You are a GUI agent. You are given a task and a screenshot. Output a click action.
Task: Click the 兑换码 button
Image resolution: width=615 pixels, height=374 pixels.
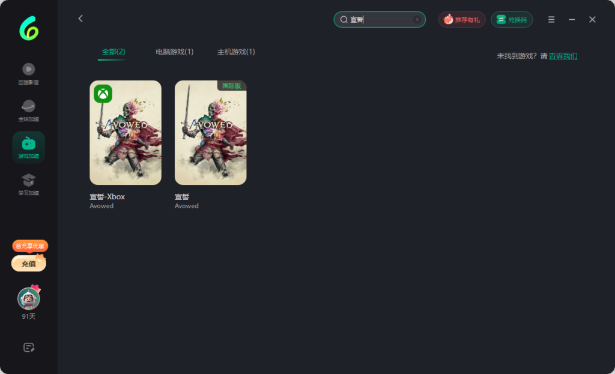click(x=512, y=20)
